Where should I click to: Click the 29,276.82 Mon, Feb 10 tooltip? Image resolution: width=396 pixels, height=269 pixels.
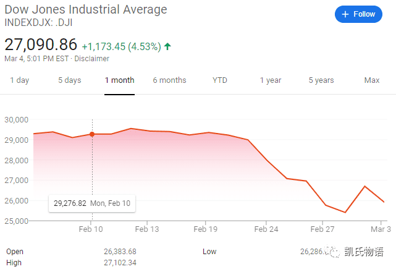coord(92,203)
